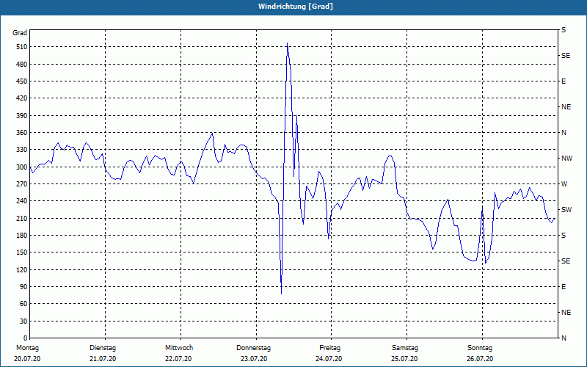587x367 pixels.
Task: Click the '270' y-axis tick label
Action: (21, 184)
